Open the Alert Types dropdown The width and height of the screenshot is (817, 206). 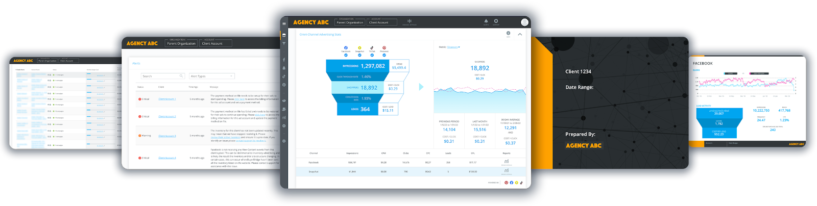click(x=211, y=76)
